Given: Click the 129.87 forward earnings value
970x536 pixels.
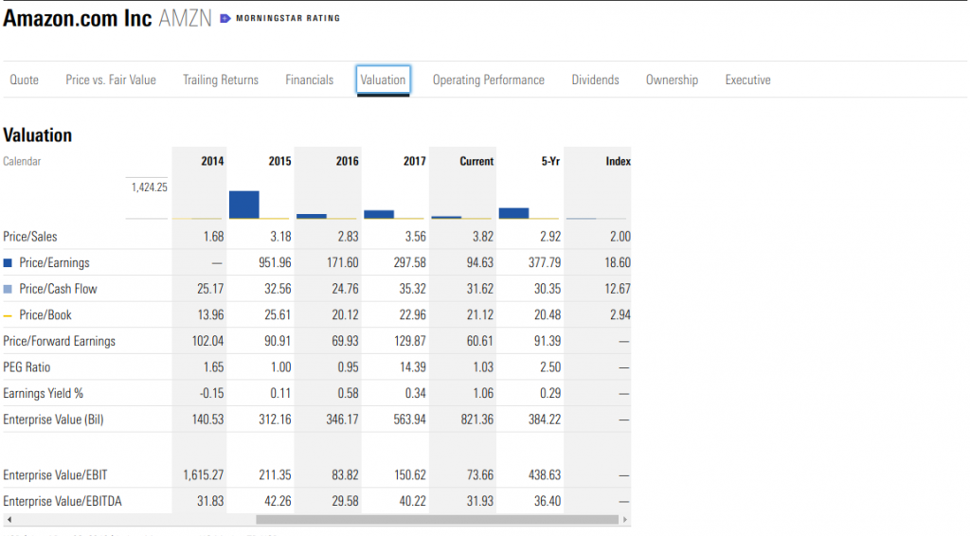Looking at the screenshot, I should pos(409,341).
